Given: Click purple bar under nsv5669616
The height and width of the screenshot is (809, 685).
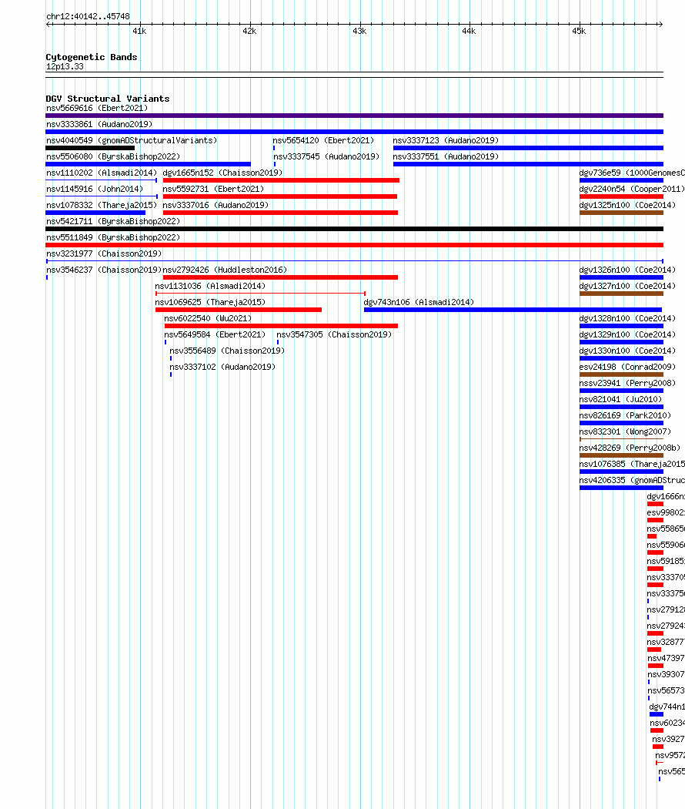Looking at the screenshot, I should [x=355, y=116].
